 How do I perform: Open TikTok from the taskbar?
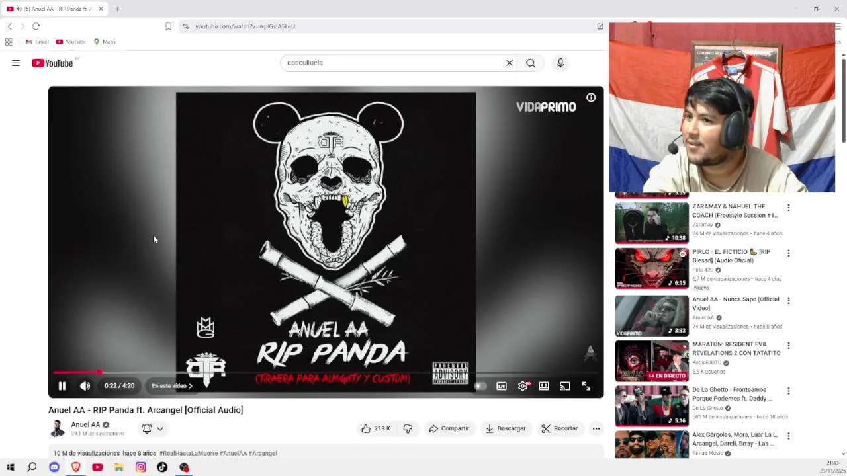pos(162,467)
